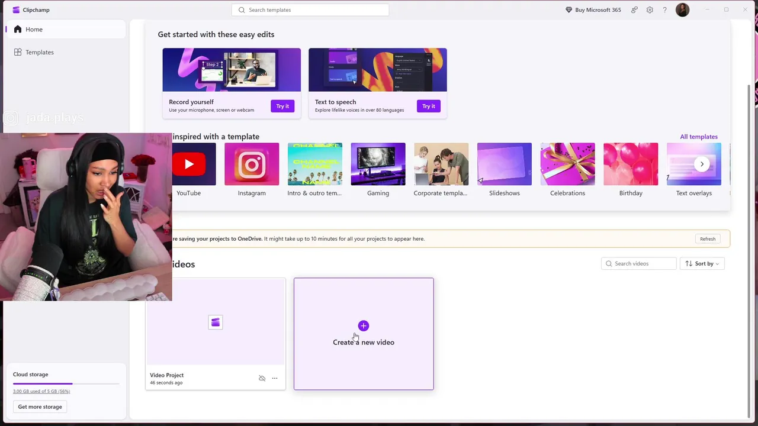Open the Birthday templates thumbnail
This screenshot has width=758, height=426.
point(631,164)
